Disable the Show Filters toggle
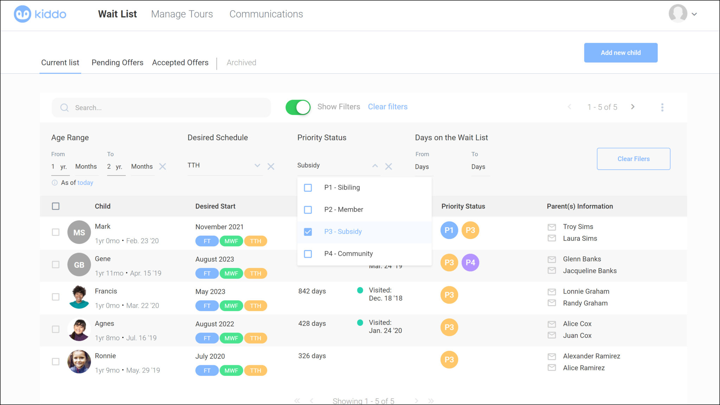Image resolution: width=720 pixels, height=405 pixels. pyautogui.click(x=298, y=107)
